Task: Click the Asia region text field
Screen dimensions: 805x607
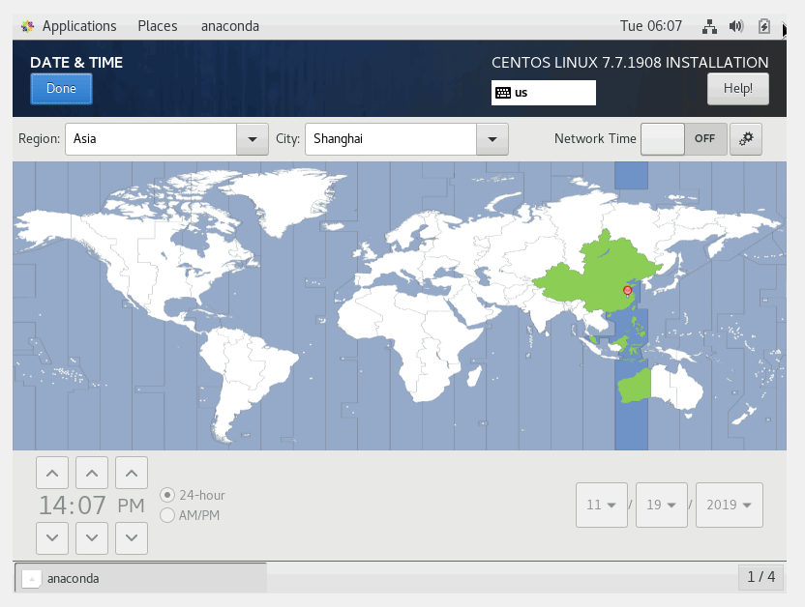Action: coord(151,139)
